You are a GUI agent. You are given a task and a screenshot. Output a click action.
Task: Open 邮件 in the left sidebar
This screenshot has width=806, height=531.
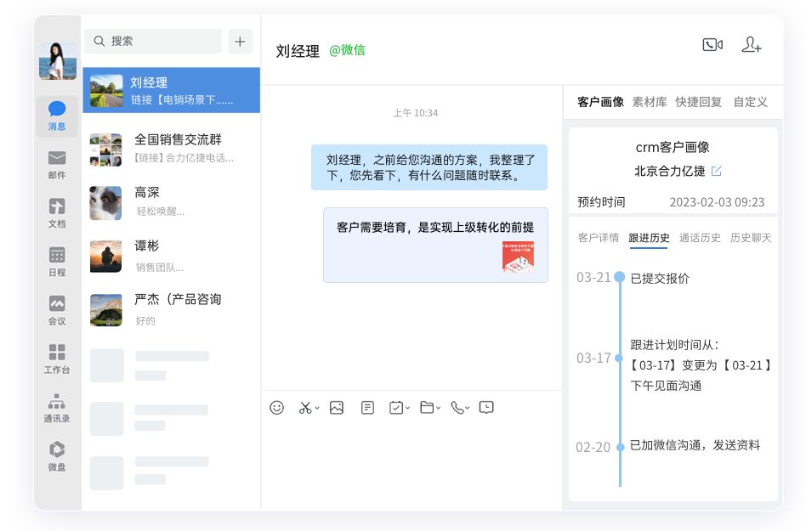coord(57,165)
